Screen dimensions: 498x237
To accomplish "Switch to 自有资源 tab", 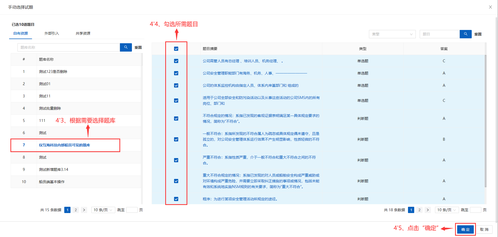I will tap(21, 33).
